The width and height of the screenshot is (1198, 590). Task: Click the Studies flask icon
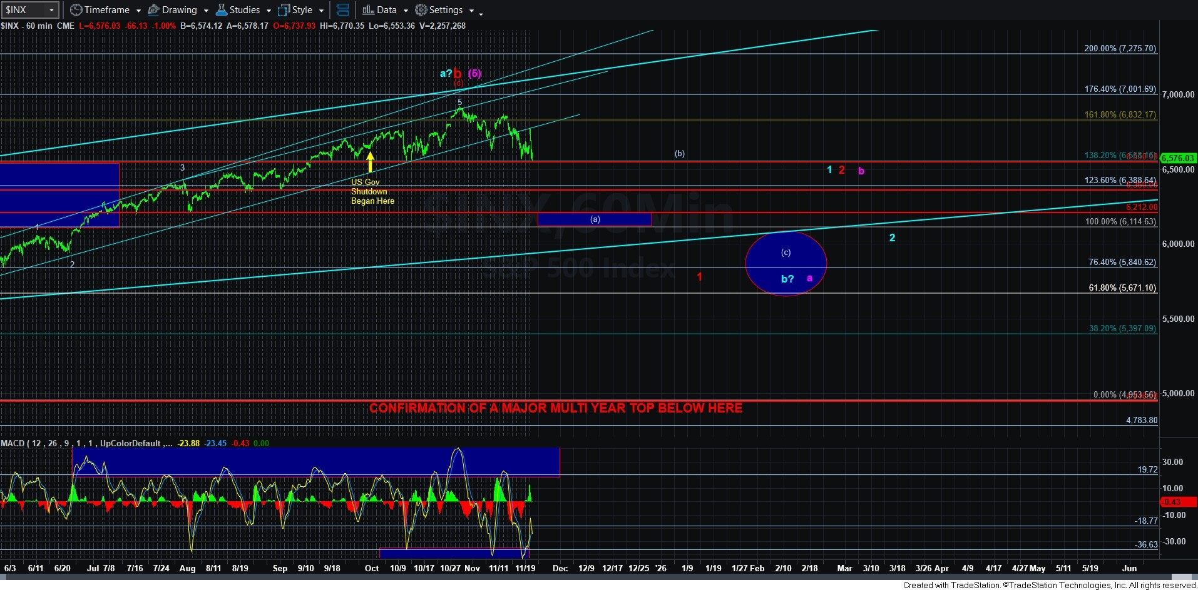(x=221, y=10)
